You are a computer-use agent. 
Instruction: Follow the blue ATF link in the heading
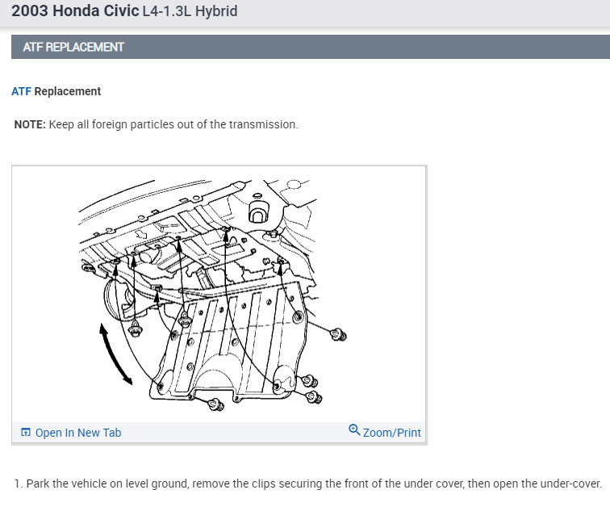pyautogui.click(x=21, y=91)
